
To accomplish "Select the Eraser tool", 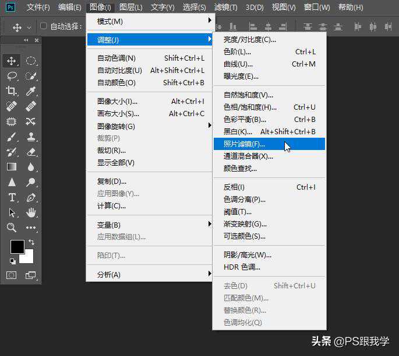I will tap(31, 152).
